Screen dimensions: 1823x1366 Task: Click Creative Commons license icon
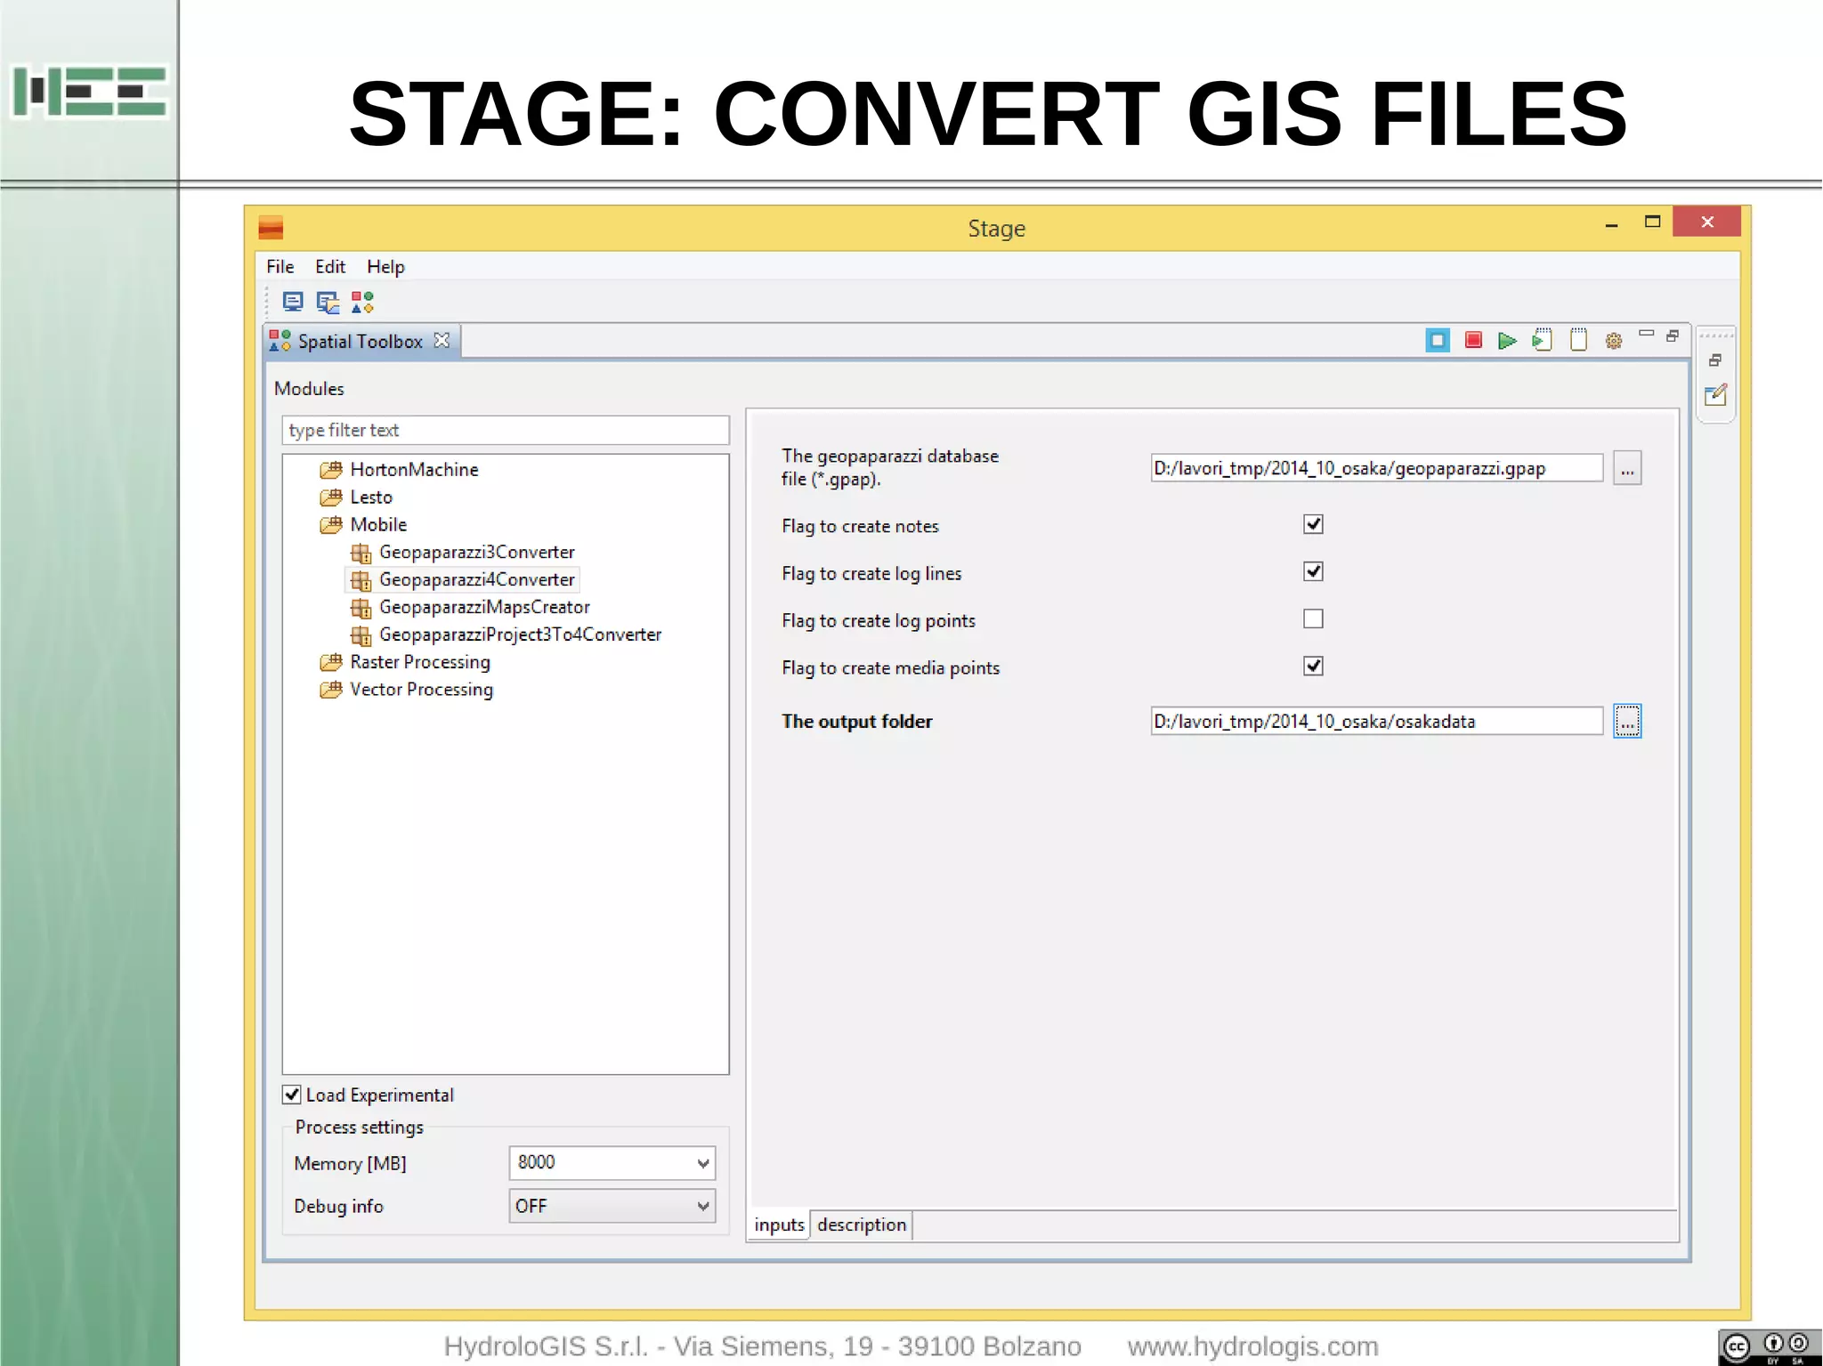[x=1770, y=1347]
